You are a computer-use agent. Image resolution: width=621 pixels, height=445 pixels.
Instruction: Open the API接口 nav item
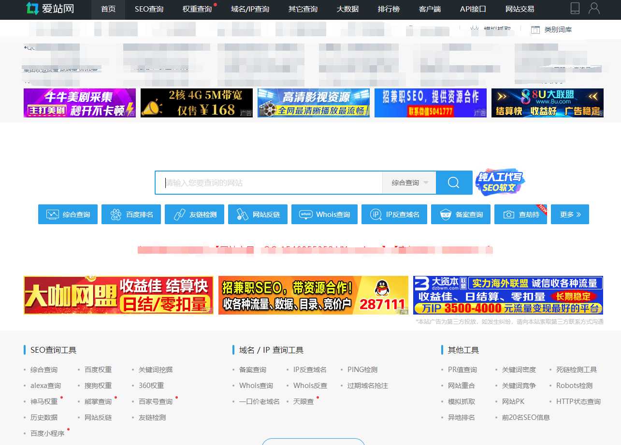473,9
